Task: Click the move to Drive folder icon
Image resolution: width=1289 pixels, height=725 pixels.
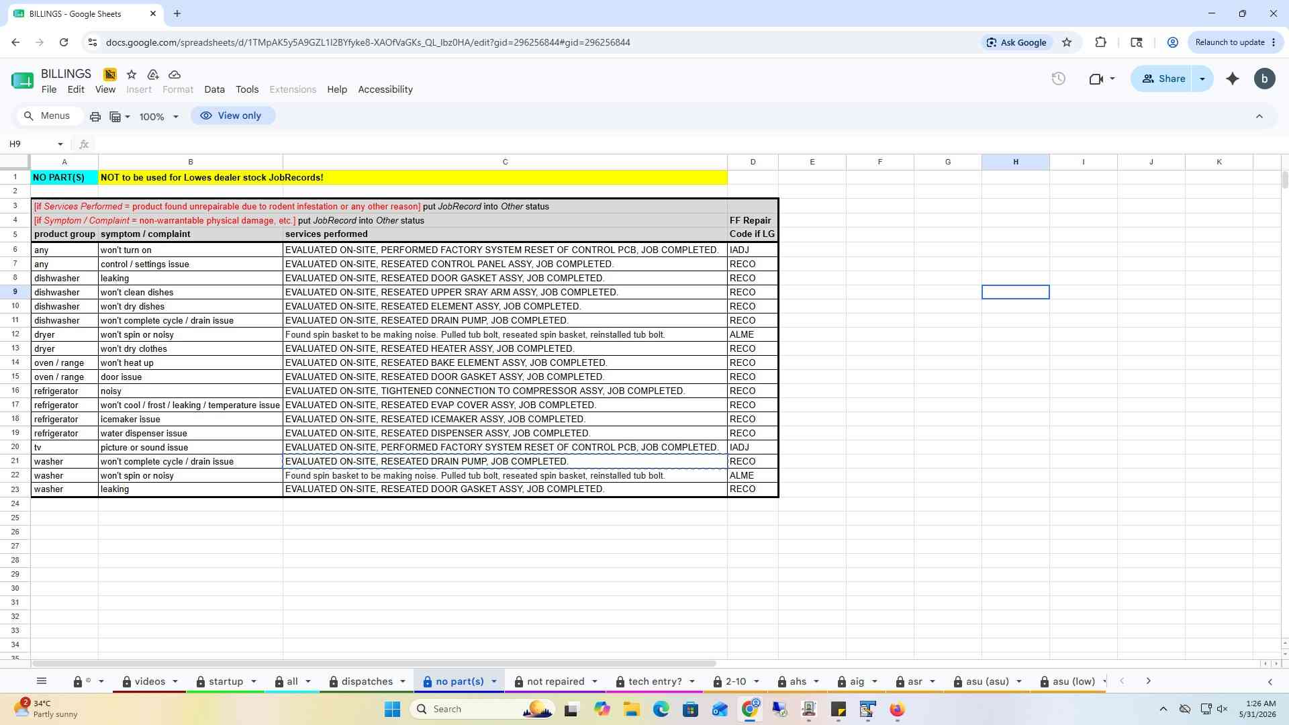Action: (x=153, y=75)
